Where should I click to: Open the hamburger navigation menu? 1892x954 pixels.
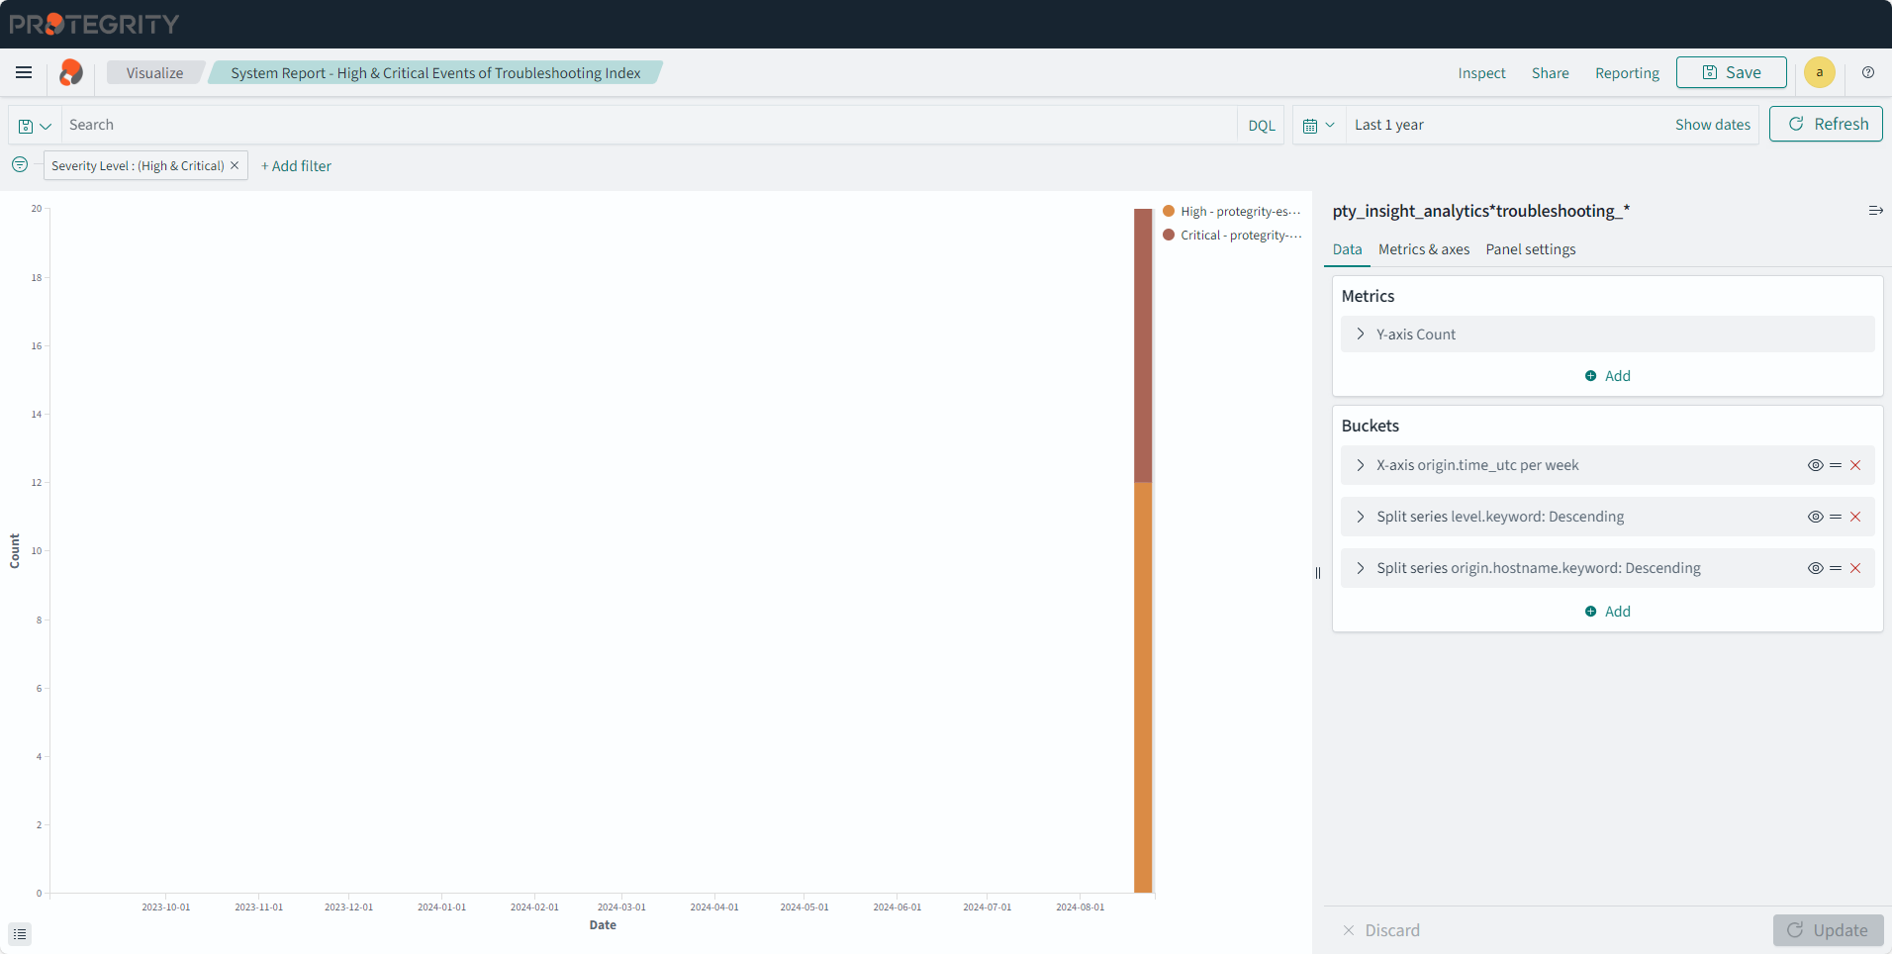click(24, 72)
